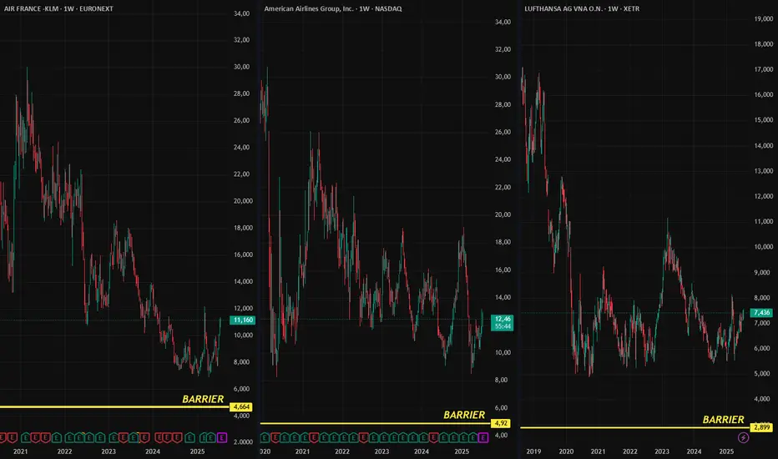Image resolution: width=778 pixels, height=459 pixels.
Task: Click purple upcoming earnings marker on Air France chart
Action: pos(221,436)
